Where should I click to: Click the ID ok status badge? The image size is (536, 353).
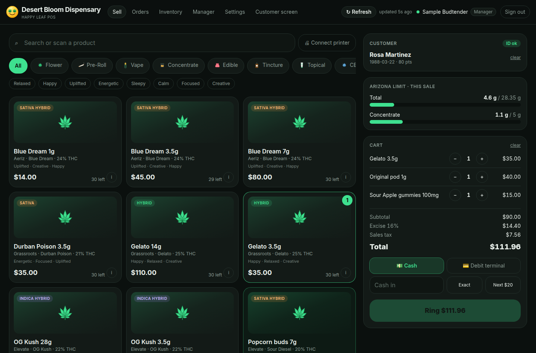(511, 43)
